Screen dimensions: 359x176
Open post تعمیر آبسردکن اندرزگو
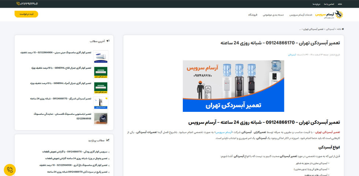[x=60, y=99]
